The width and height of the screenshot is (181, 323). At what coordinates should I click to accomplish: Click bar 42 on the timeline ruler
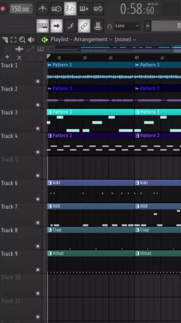click(162, 58)
